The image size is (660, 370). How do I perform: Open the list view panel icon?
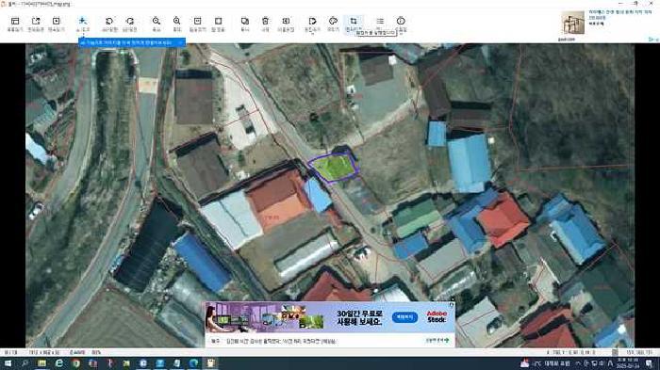click(15, 21)
